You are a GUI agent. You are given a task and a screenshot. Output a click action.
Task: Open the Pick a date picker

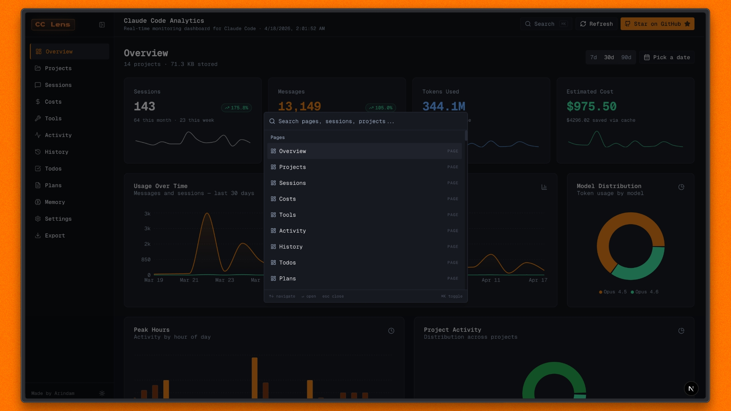[667, 57]
